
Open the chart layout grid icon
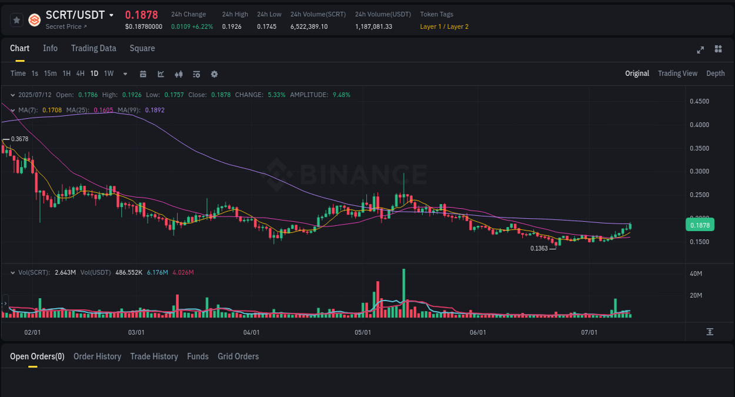[x=718, y=50]
